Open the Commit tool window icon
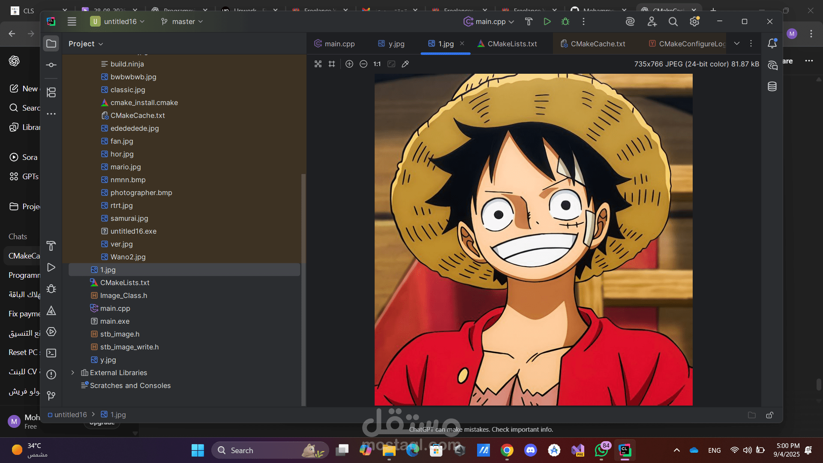Screen dimensions: 823x463 click(51, 65)
